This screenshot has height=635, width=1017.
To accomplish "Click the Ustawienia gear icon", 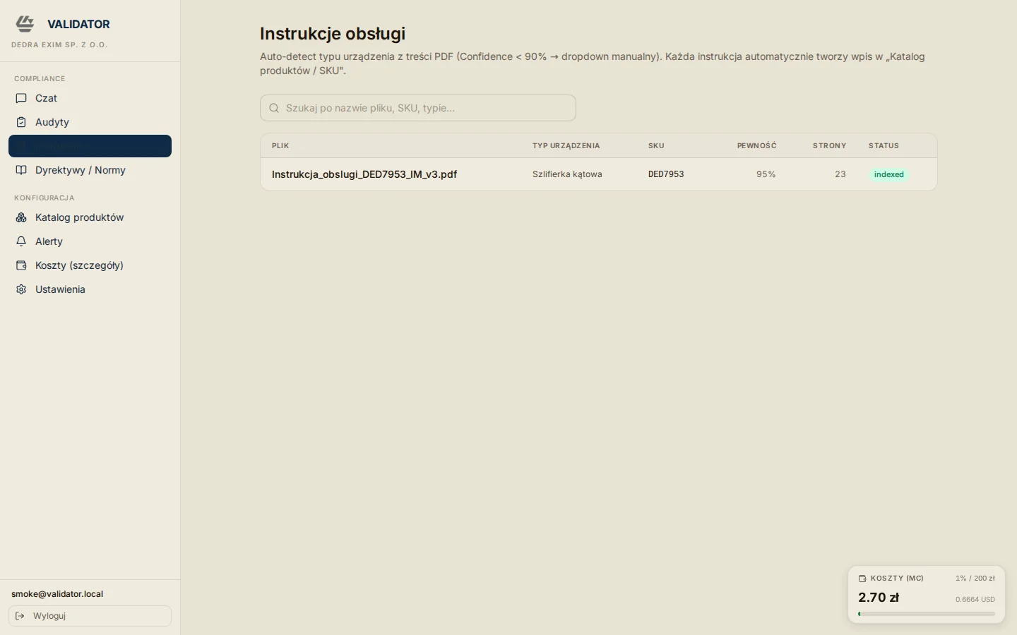I will (x=21, y=289).
